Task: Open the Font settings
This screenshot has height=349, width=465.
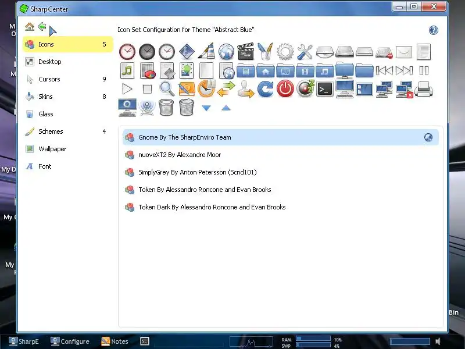Action: click(x=68, y=166)
